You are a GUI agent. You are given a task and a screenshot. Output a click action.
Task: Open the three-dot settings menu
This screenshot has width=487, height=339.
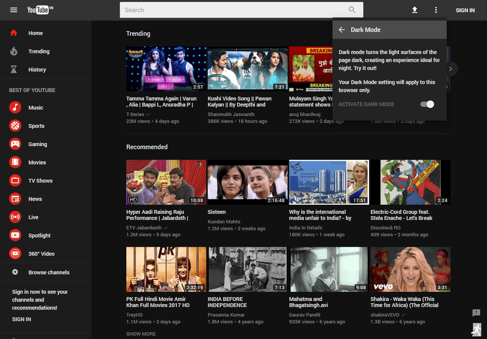coord(436,10)
